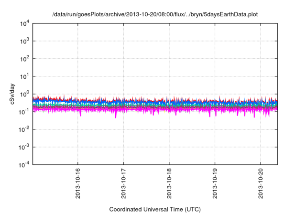Click the Coordinated Universal Time (UTC) label
This screenshot has height=214, width=306.
click(x=155, y=209)
